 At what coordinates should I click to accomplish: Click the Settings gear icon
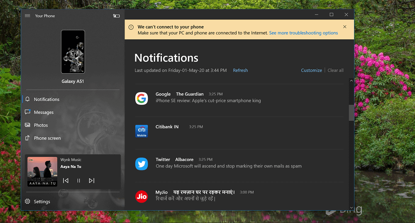[x=27, y=201]
